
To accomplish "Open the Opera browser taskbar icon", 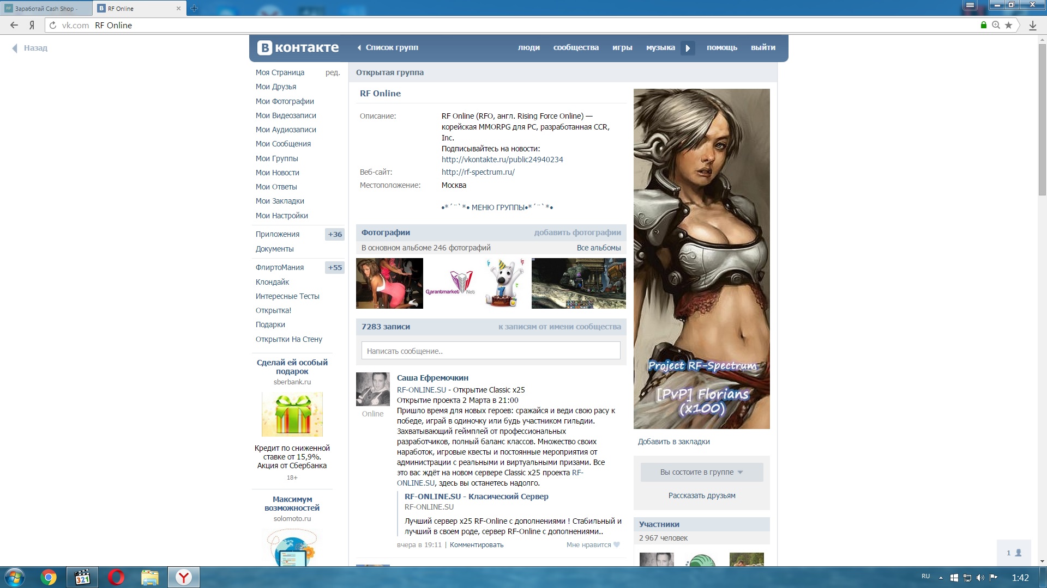I will [x=116, y=577].
